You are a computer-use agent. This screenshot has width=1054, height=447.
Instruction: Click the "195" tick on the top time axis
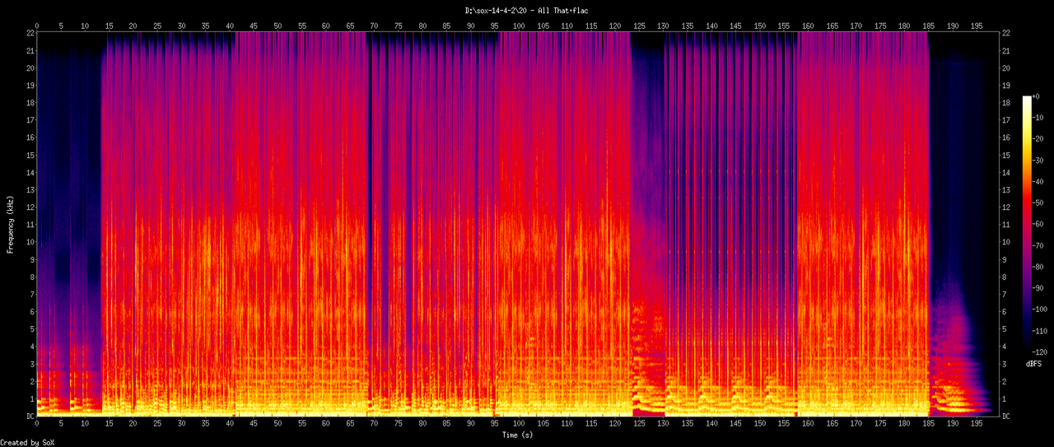click(x=977, y=26)
